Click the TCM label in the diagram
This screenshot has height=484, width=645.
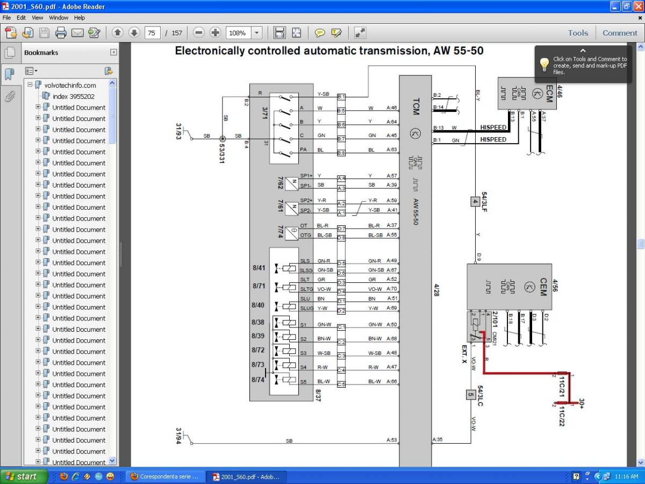point(415,106)
